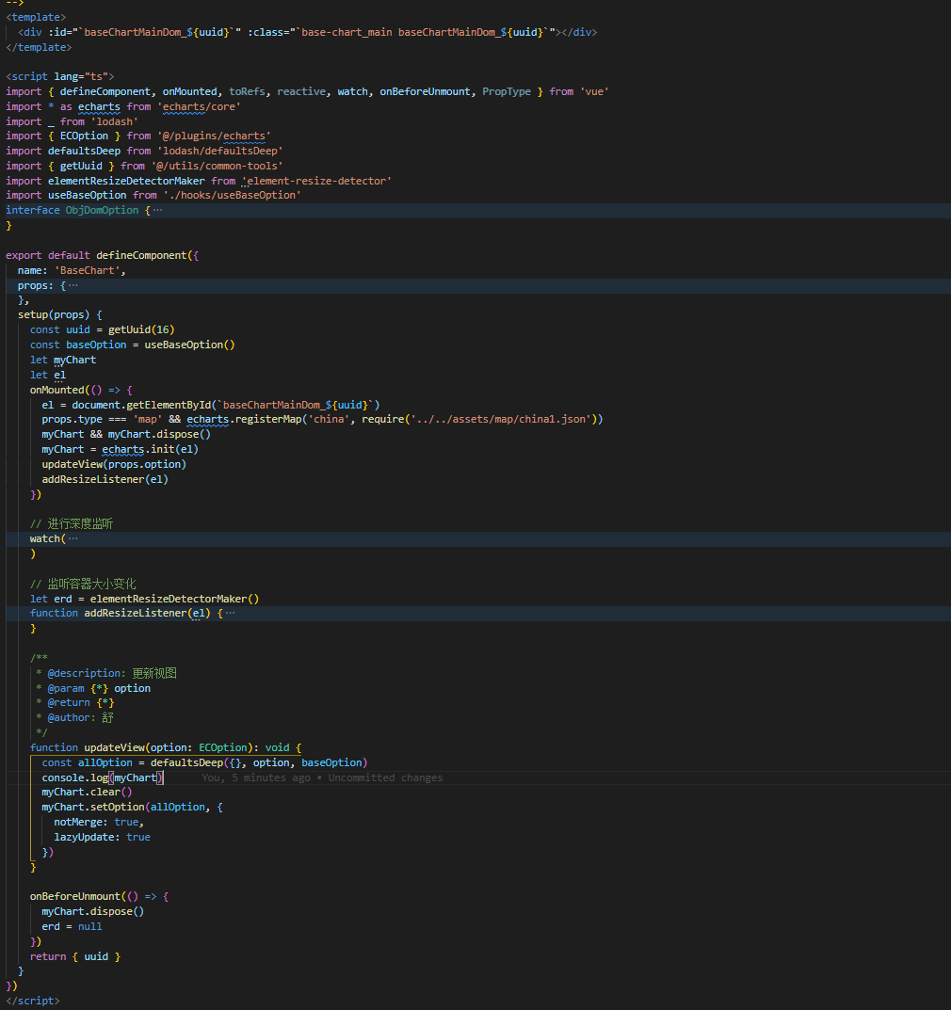Image resolution: width=951 pixels, height=1010 pixels.
Task: Click the '@/utils/common-tools' import path
Action: point(217,167)
